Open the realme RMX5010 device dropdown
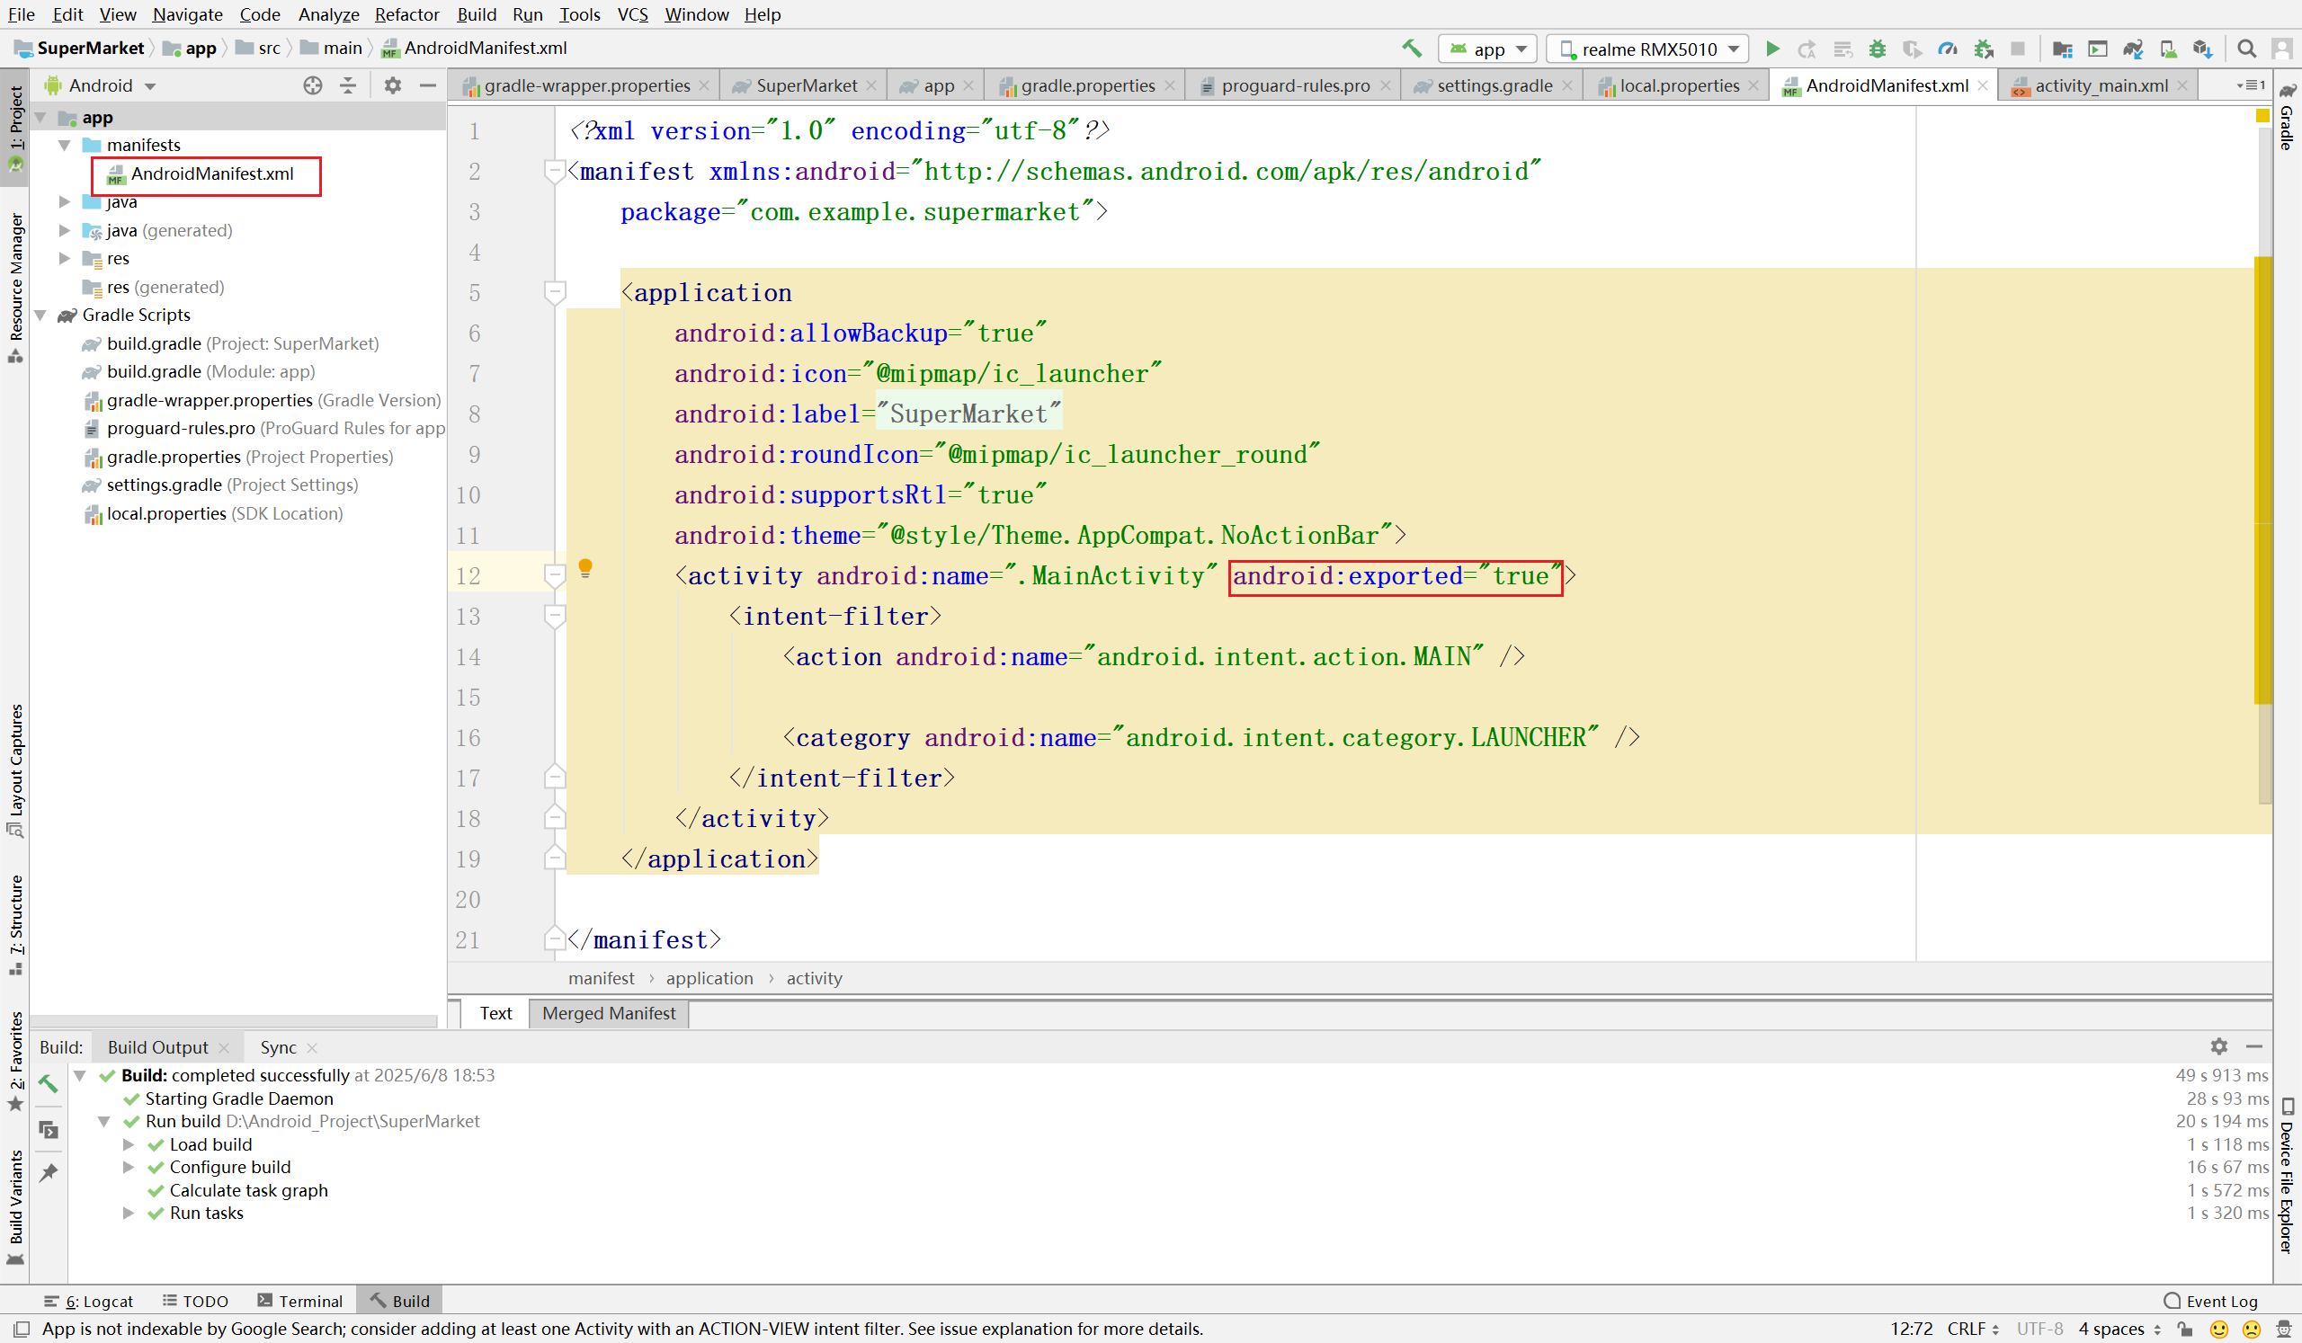This screenshot has height=1343, width=2302. [x=1647, y=49]
